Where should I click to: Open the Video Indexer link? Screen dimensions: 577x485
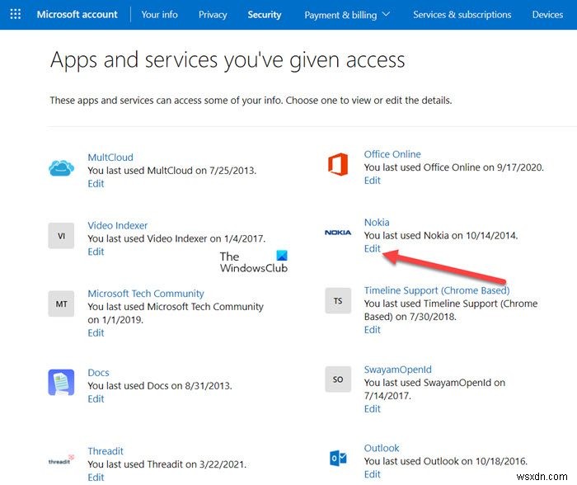click(x=117, y=225)
